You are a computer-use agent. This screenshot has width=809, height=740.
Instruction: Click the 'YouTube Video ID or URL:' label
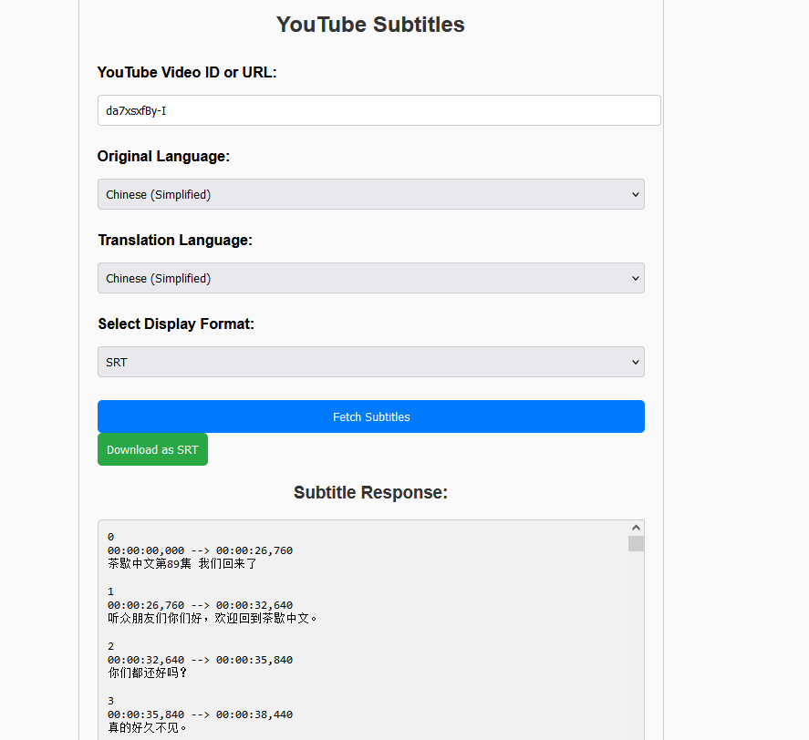(187, 72)
